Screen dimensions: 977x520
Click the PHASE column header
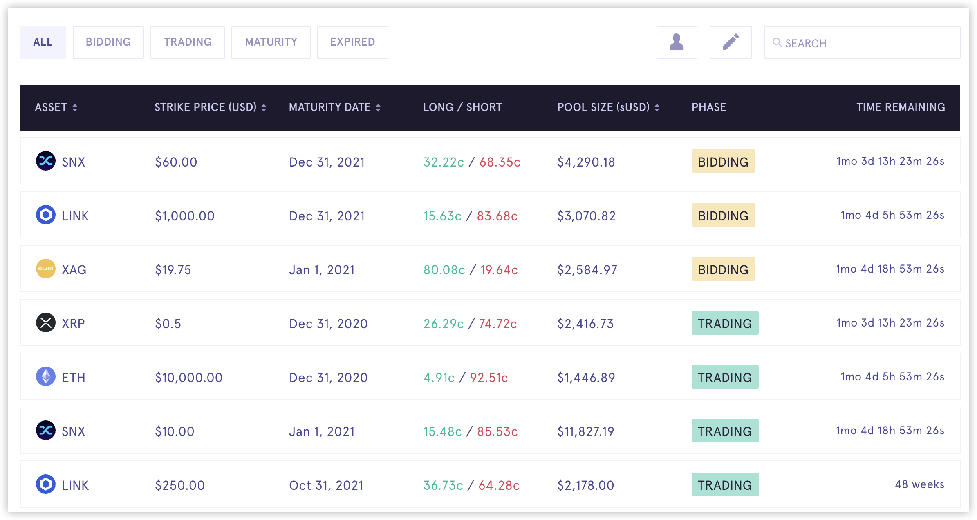coord(709,107)
